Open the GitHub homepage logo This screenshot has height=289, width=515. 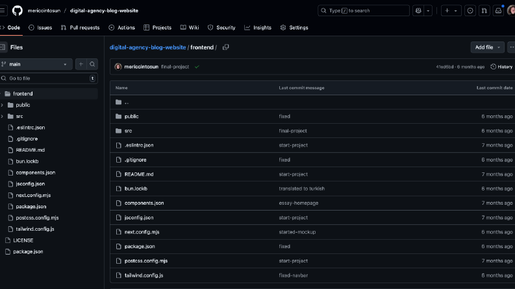point(18,10)
